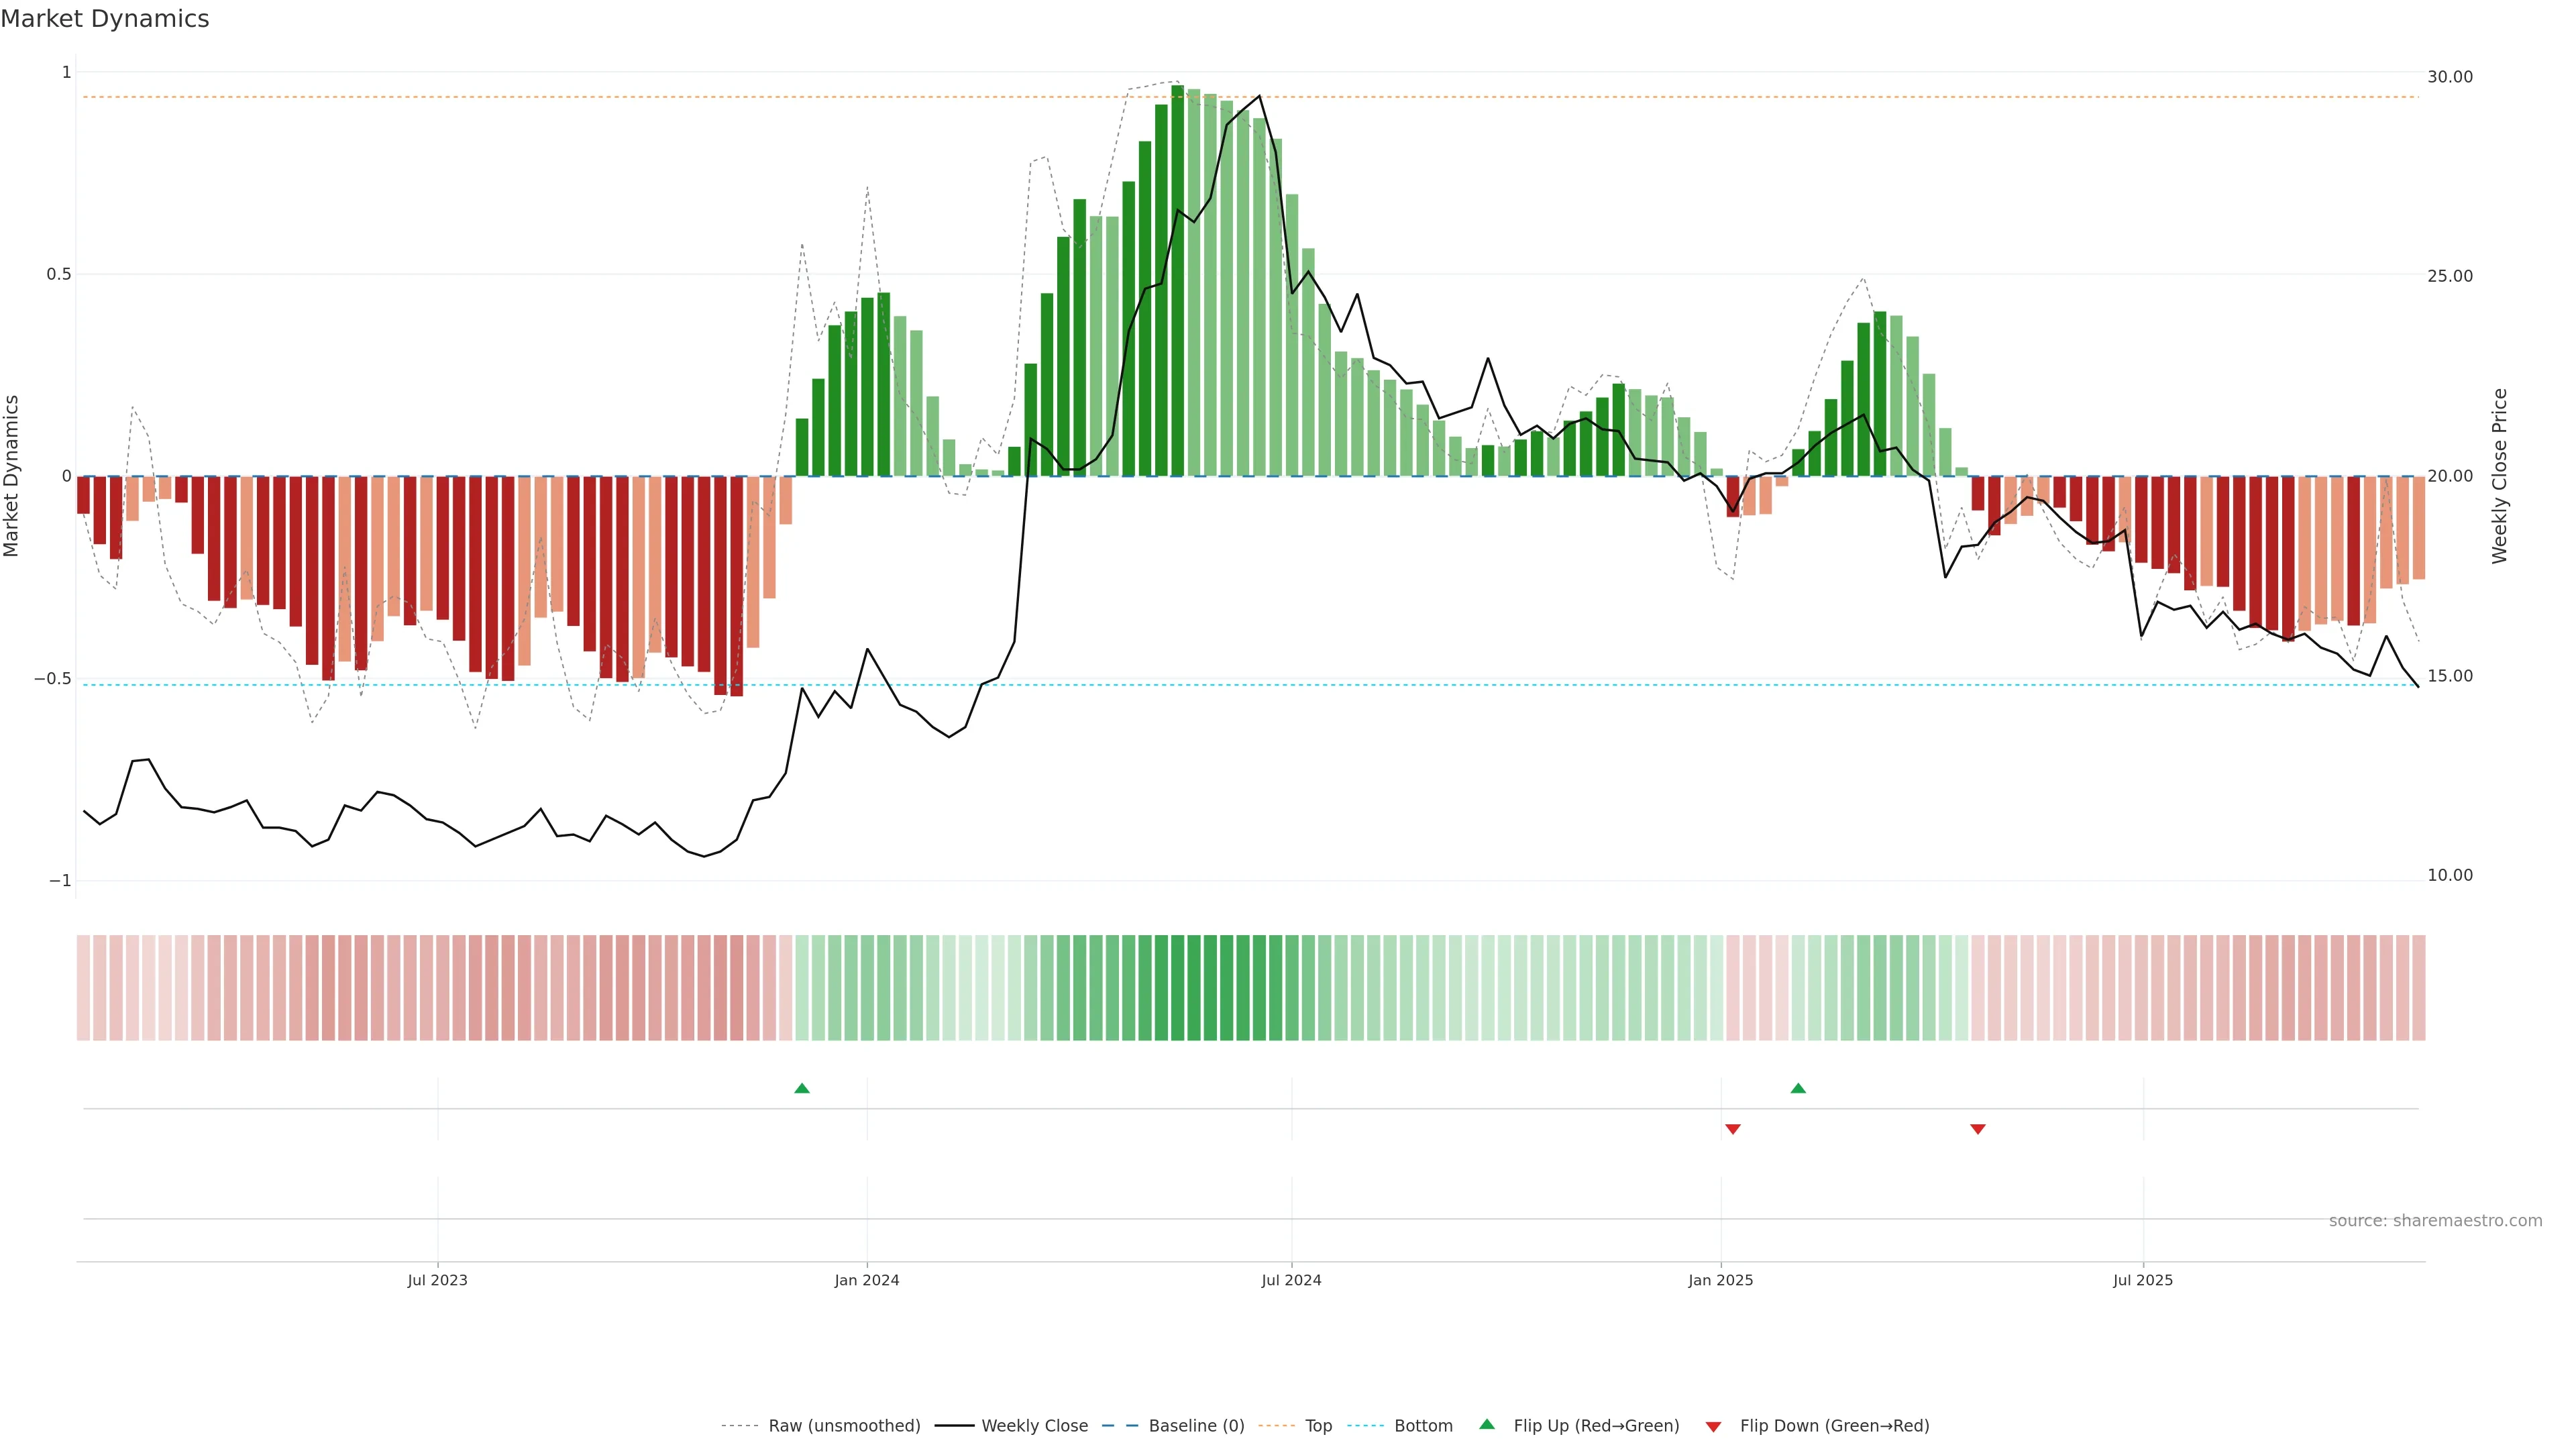Click the Weekly Close Price right axis title
The width and height of the screenshot is (2576, 1449).
pos(2499,476)
